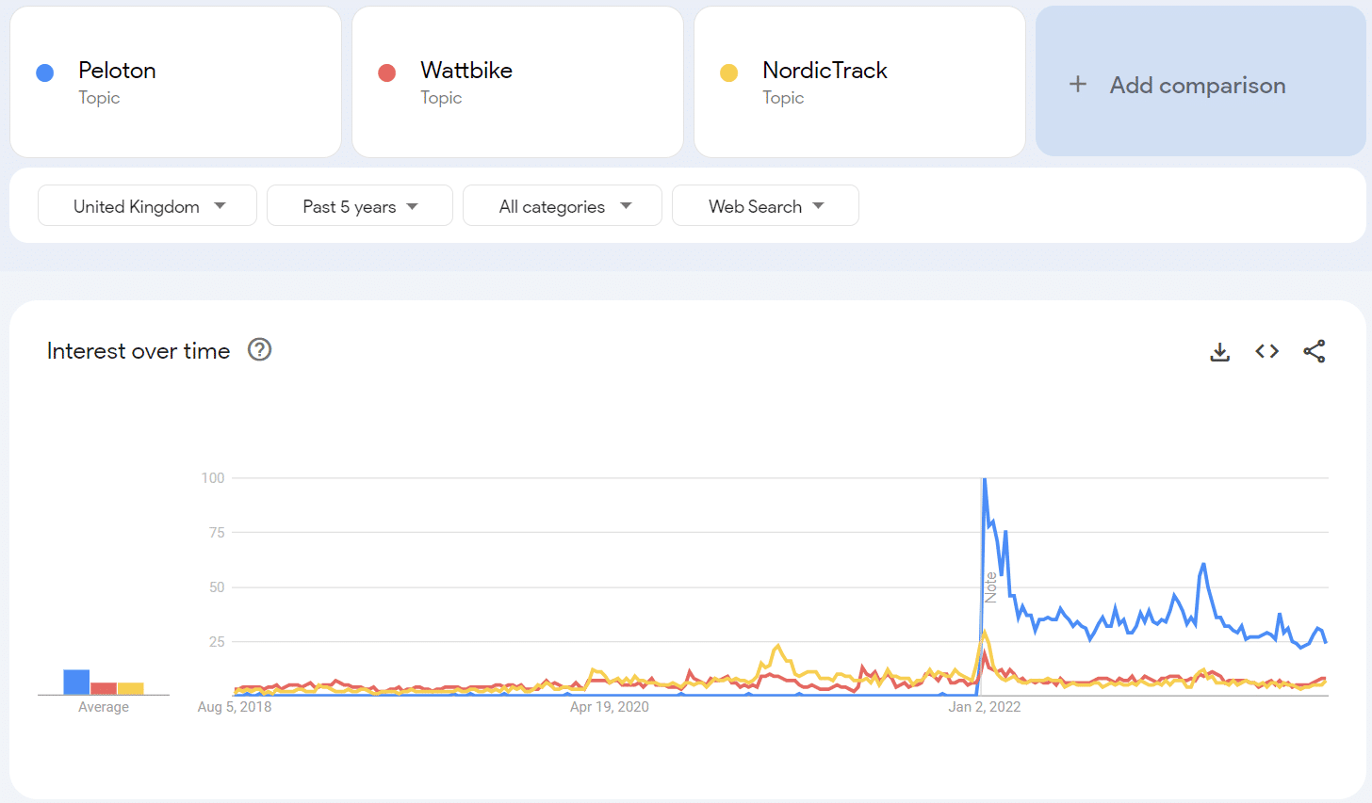Click the red Wattbike color dot
This screenshot has height=803, width=1372.
point(386,73)
